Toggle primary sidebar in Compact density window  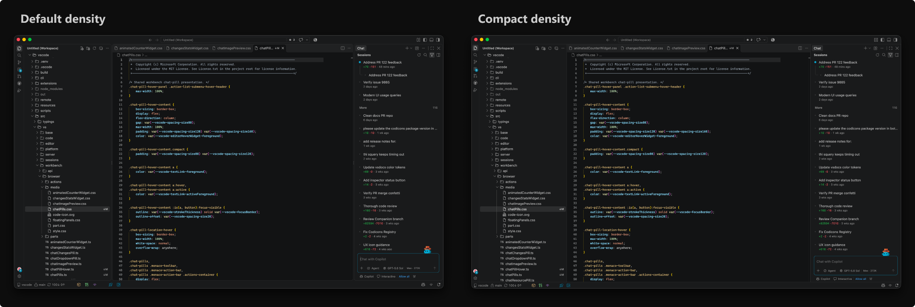[x=882, y=40]
